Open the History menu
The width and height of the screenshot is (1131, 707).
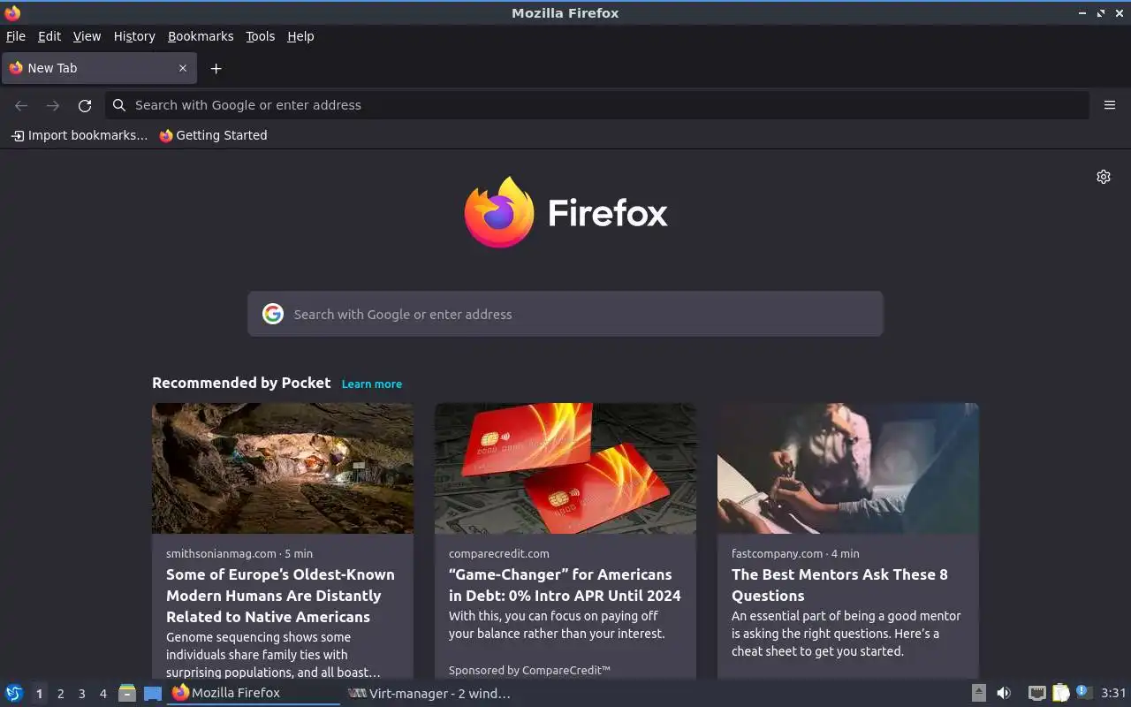pyautogui.click(x=134, y=36)
